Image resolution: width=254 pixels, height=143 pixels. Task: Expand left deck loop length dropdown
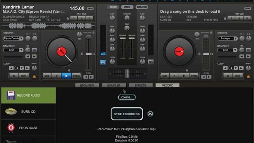click(22, 68)
